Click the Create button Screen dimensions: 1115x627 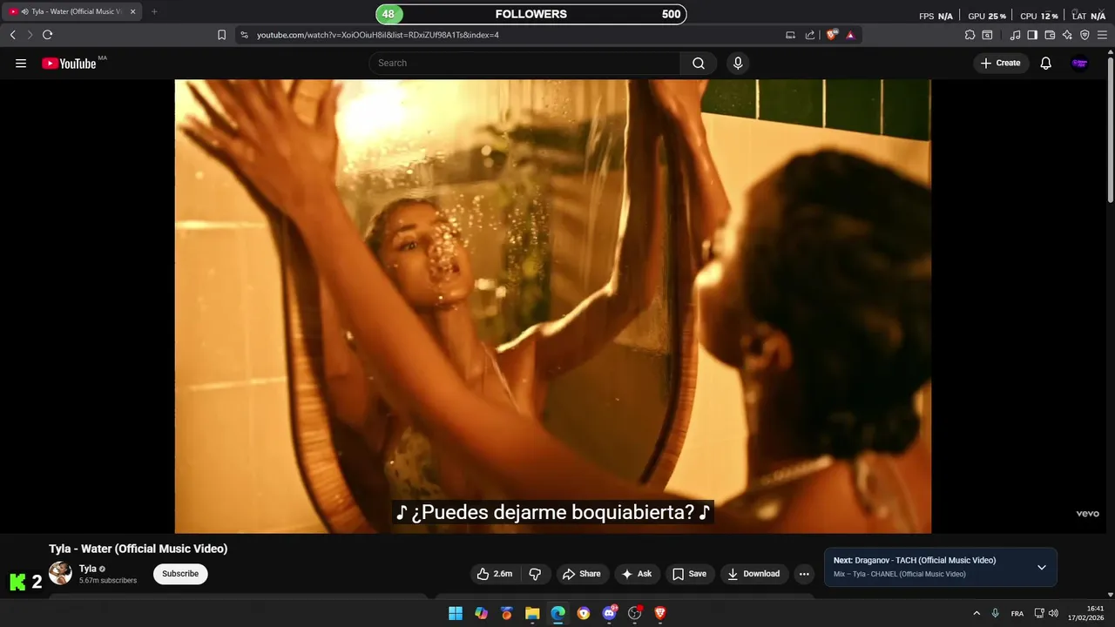coord(1000,63)
